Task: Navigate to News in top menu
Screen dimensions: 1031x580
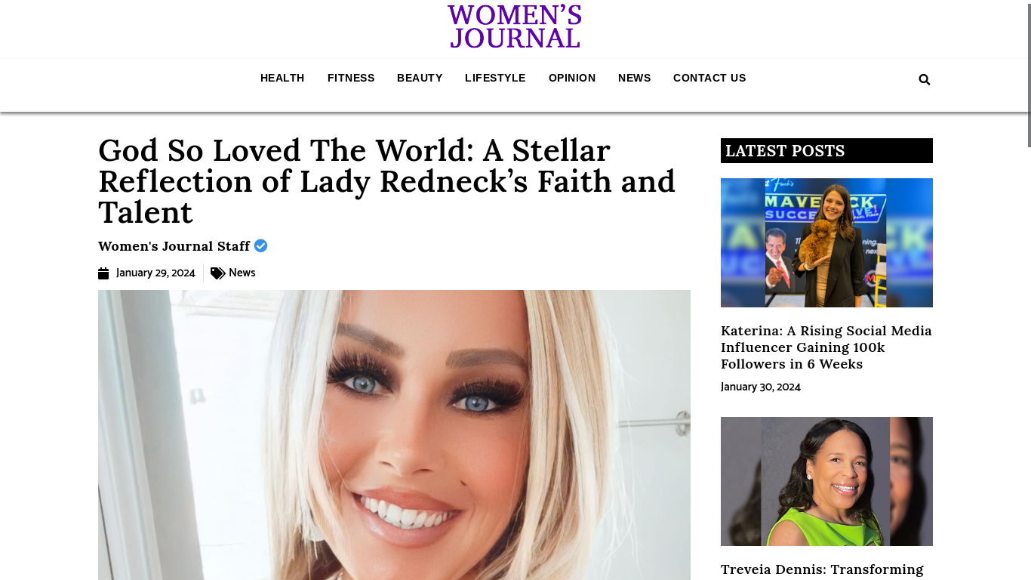Action: [635, 78]
